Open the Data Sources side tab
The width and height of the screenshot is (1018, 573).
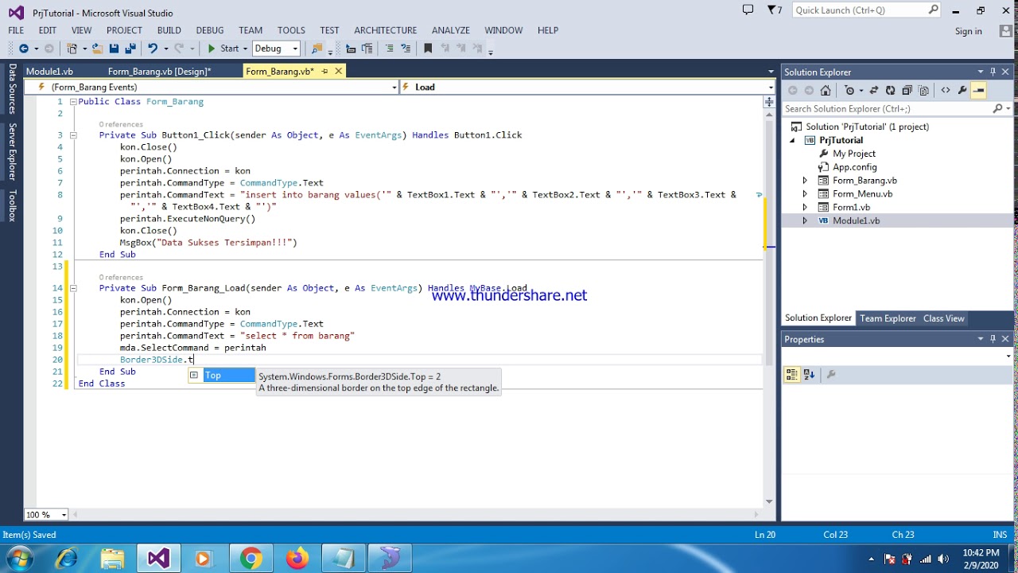point(12,89)
